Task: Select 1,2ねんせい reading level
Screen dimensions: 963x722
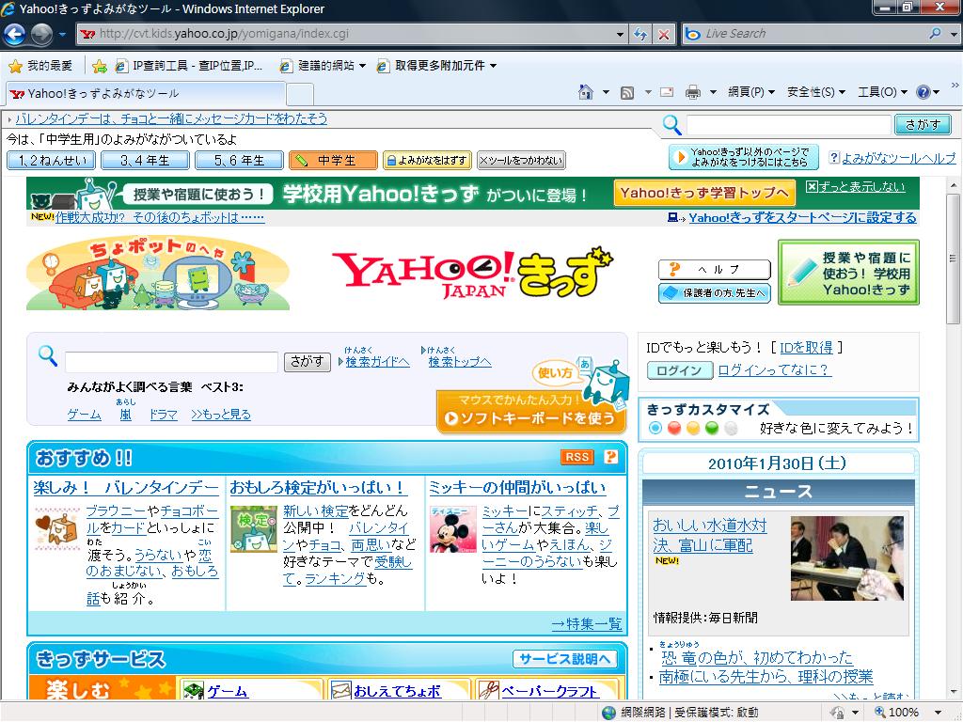Action: pyautogui.click(x=51, y=160)
